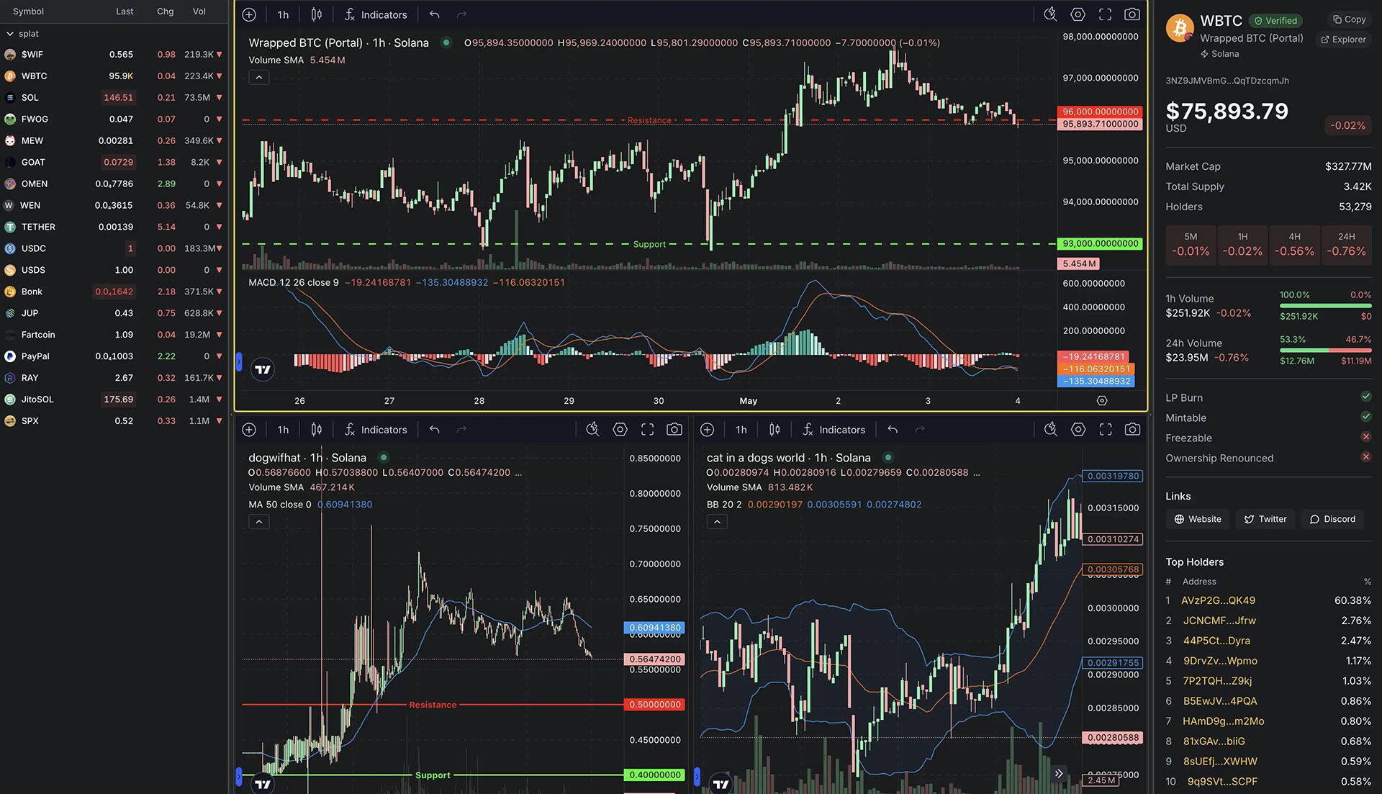Click the 0.50000000 resistance label in dogwifhat chart

[654, 705]
